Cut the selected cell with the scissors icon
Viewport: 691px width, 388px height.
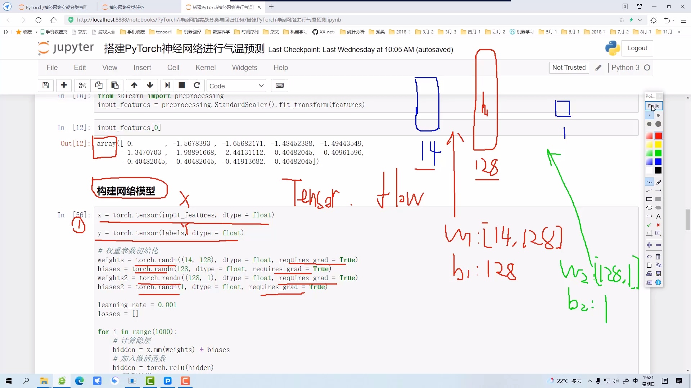(x=82, y=85)
